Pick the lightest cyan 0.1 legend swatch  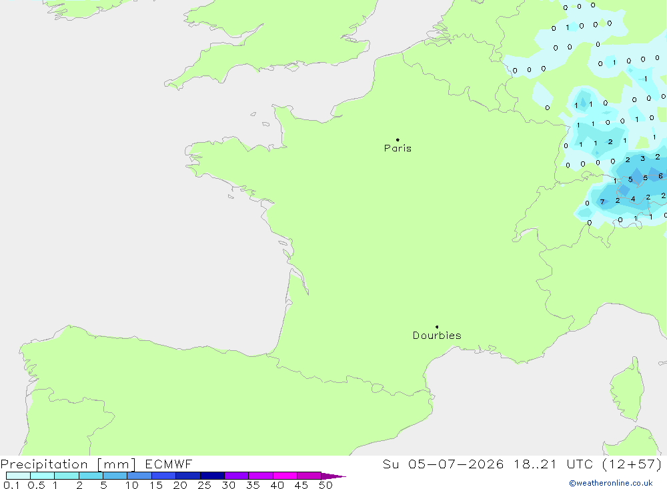tap(18, 476)
